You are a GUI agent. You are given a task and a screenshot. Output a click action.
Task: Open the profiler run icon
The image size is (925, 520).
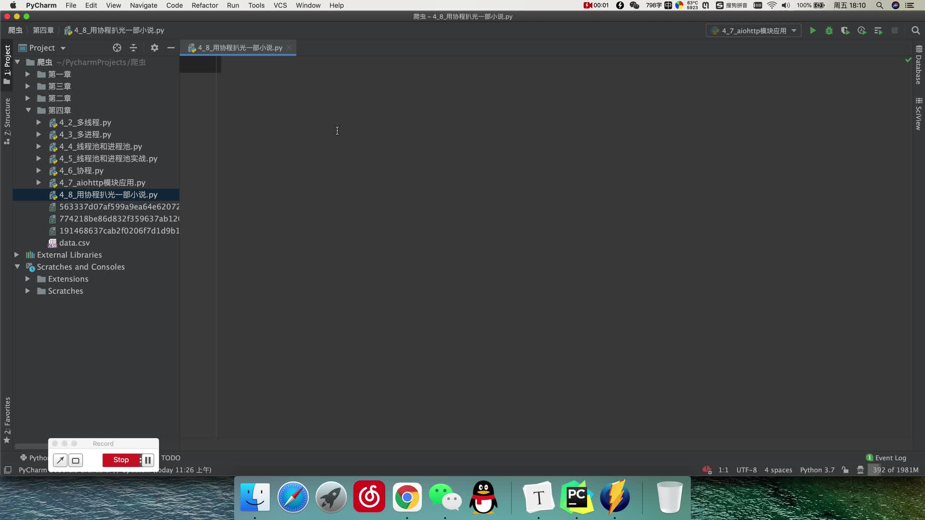(x=862, y=31)
